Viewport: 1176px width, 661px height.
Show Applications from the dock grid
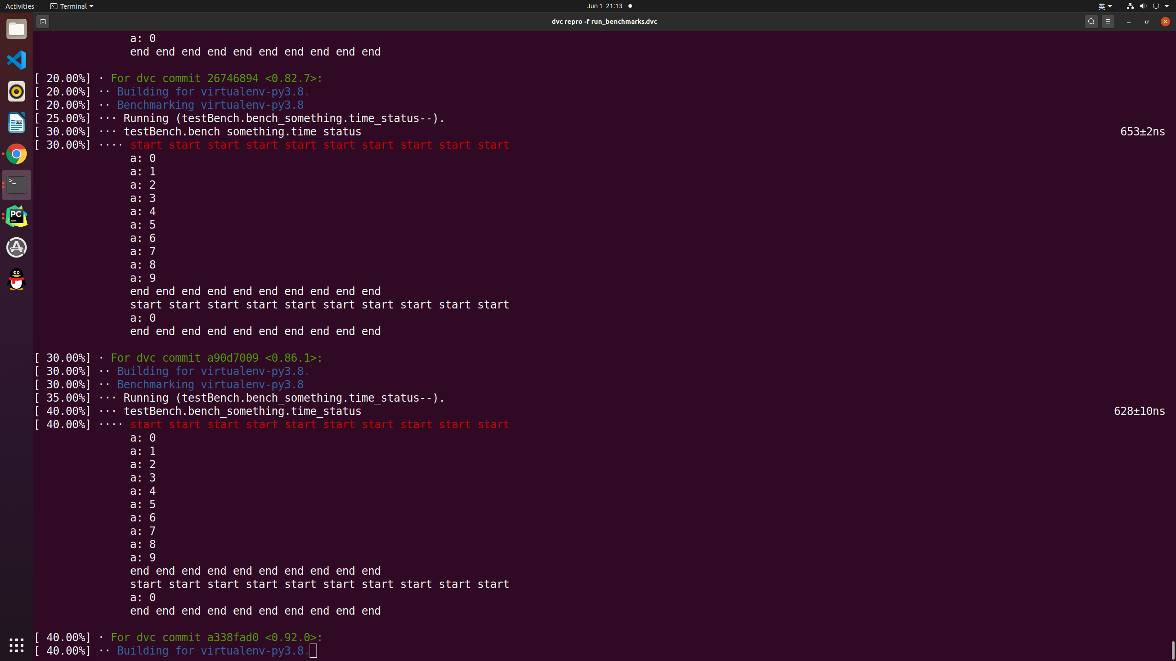click(x=17, y=645)
